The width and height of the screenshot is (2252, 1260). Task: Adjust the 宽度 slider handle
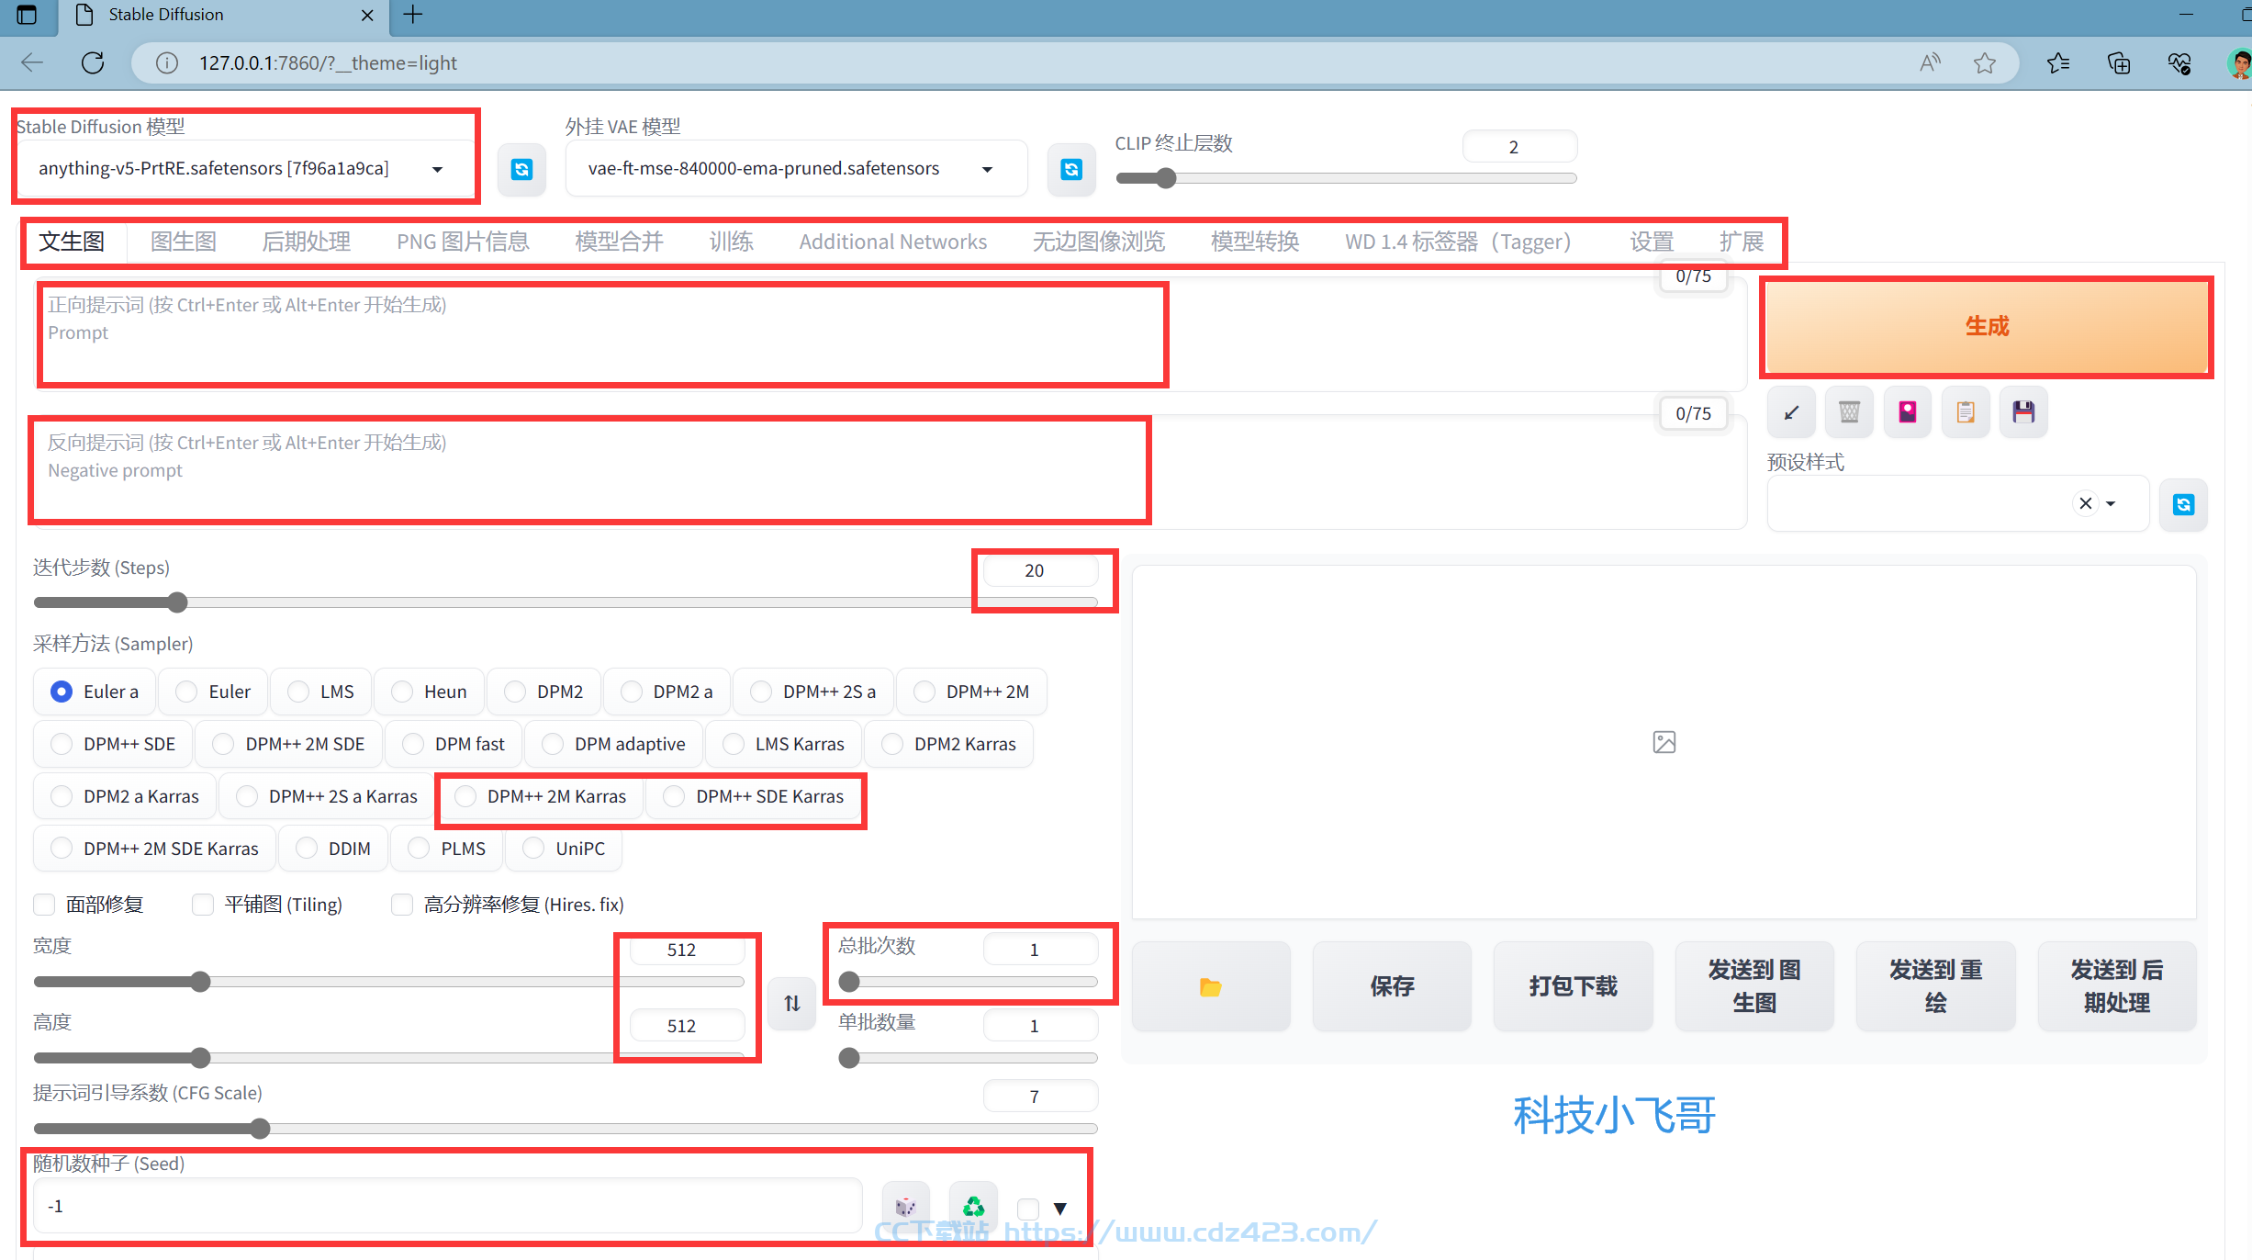click(200, 982)
